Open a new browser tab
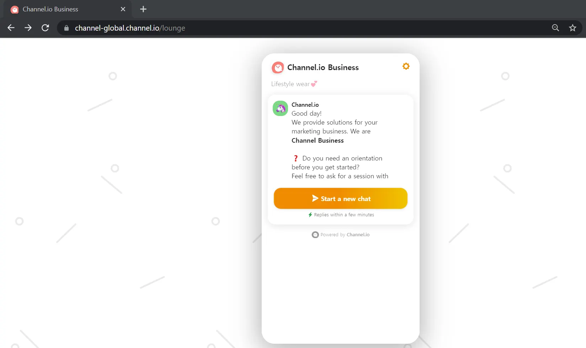 143,9
